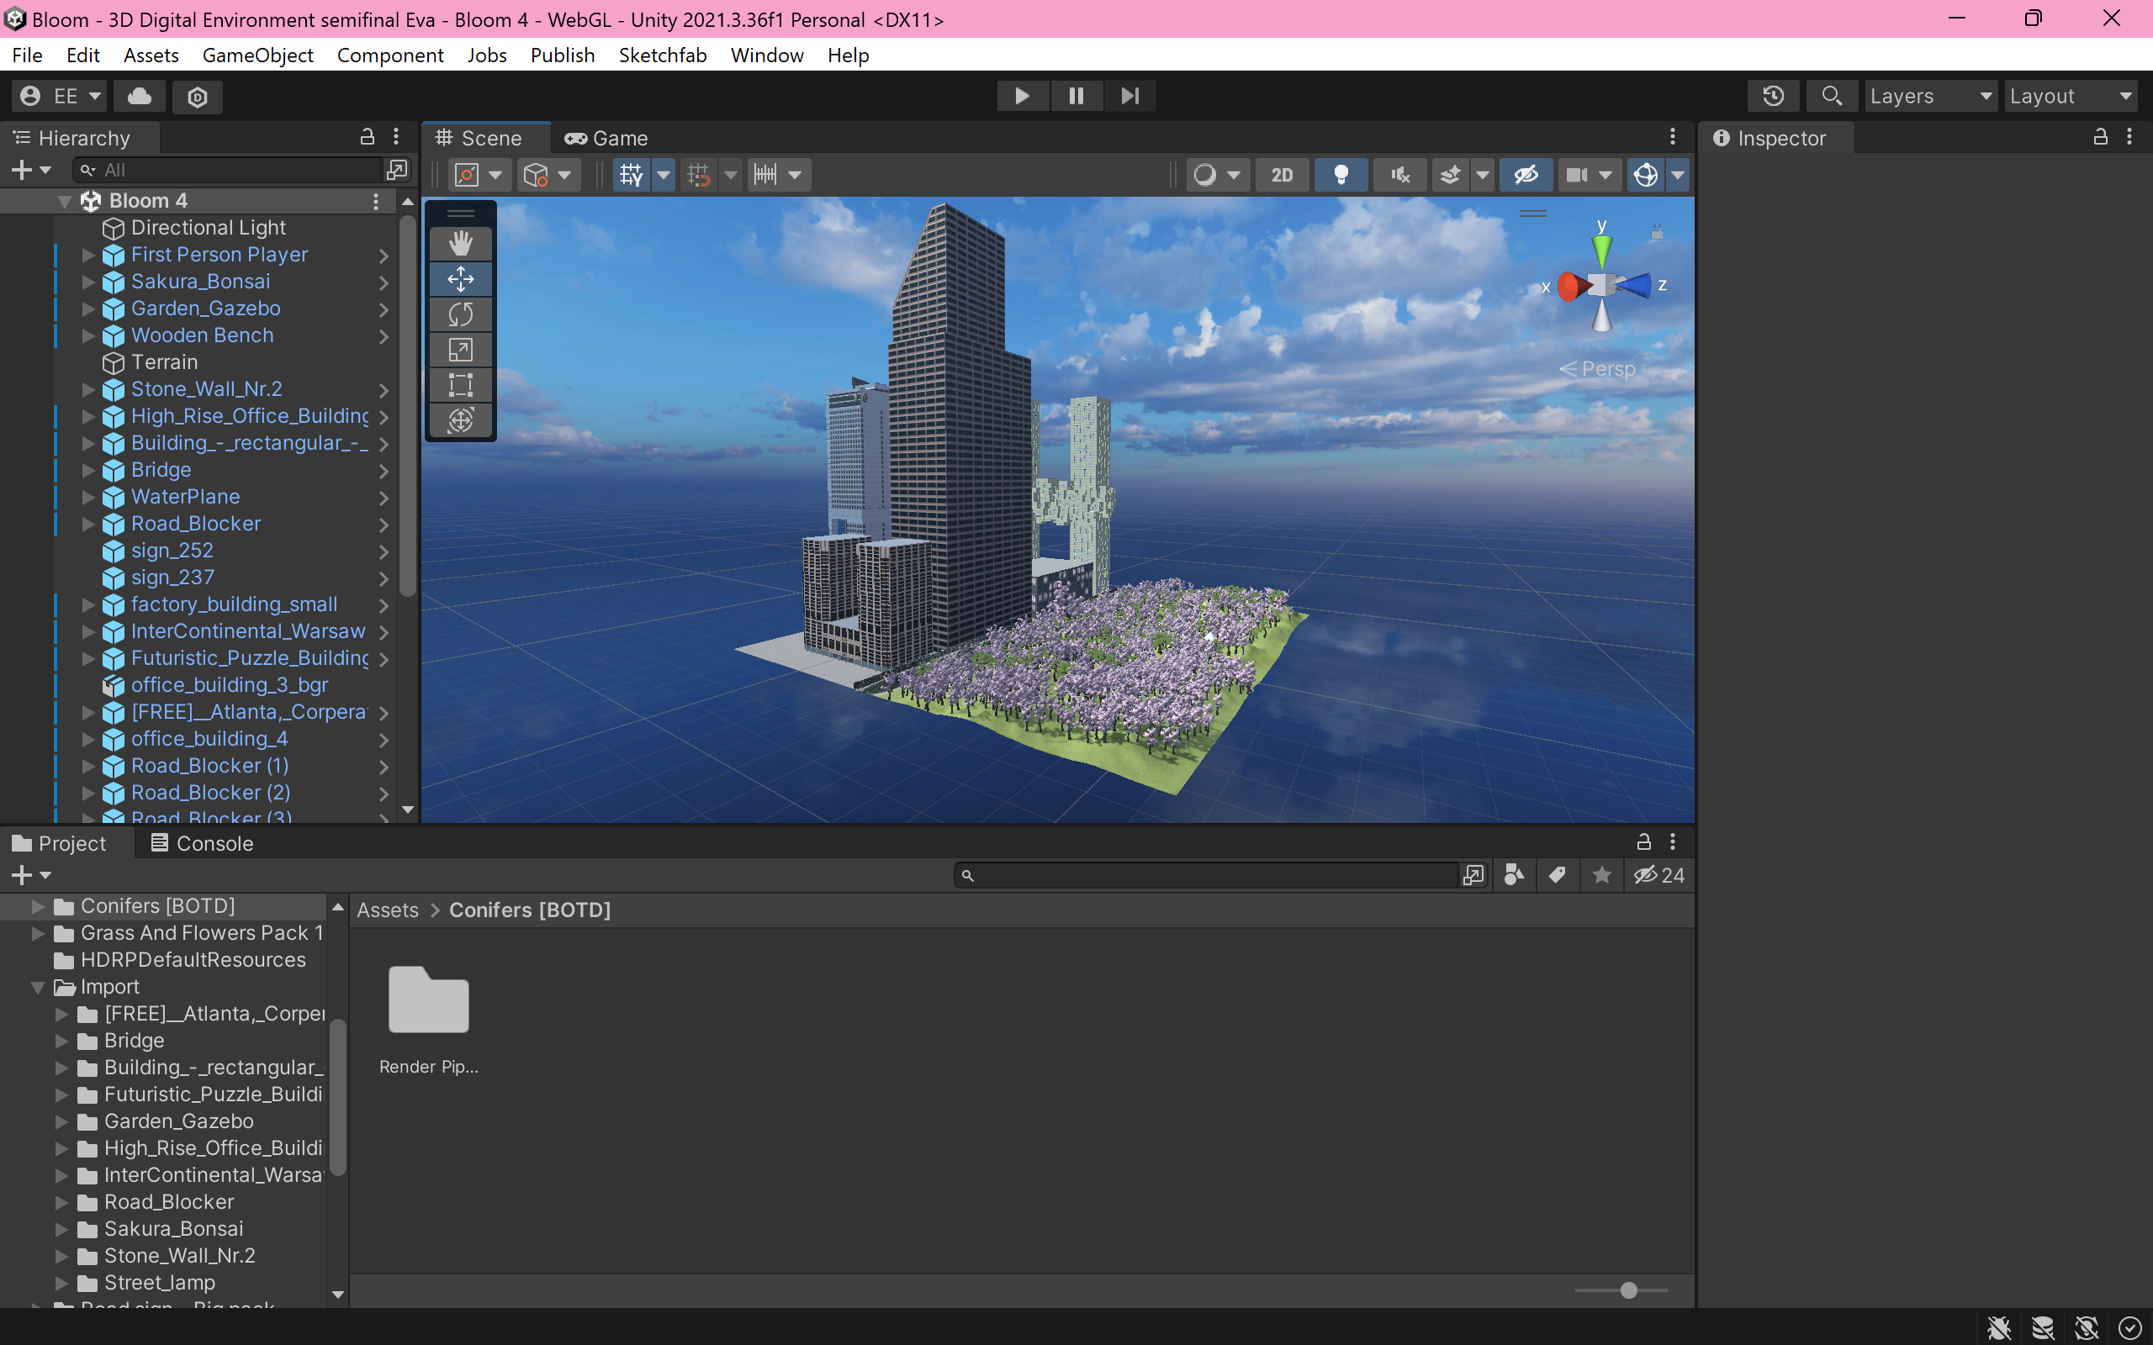2153x1345 pixels.
Task: Open the Render Pip... folder thumbnail
Action: coord(429,1000)
